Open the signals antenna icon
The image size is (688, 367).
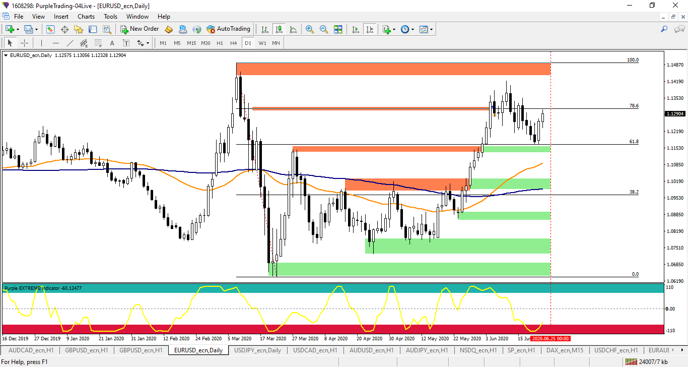pyautogui.click(x=197, y=29)
